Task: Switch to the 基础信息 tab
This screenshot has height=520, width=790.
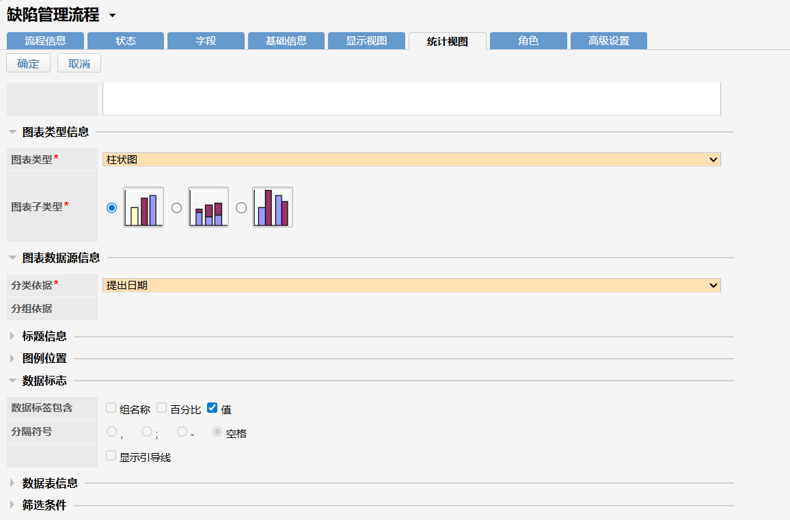Action: tap(286, 41)
